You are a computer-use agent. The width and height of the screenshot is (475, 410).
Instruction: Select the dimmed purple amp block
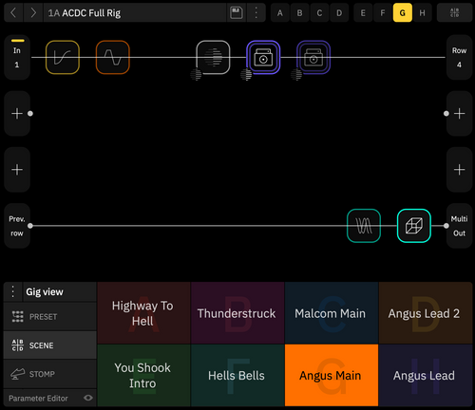pos(313,57)
